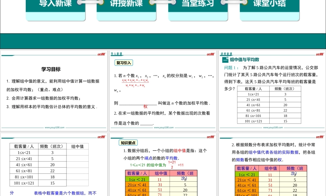Open www.youyi100.com link on 复习引入 slide
Image resolution: width=326 pixels, height=196 pixels.
point(164,128)
